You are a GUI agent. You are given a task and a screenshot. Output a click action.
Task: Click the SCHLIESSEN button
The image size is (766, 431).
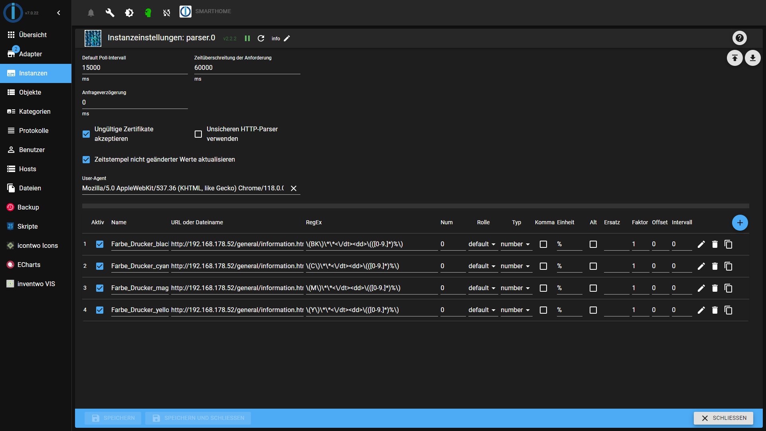point(723,418)
